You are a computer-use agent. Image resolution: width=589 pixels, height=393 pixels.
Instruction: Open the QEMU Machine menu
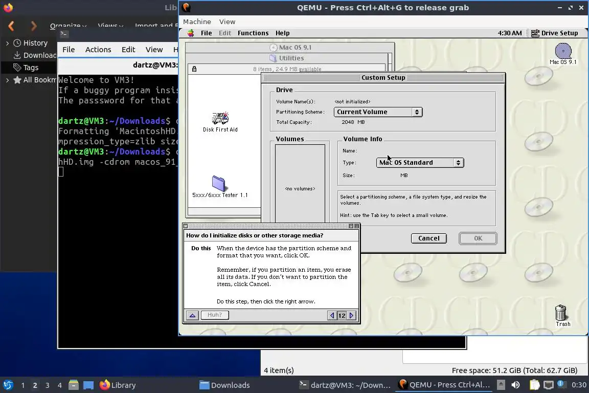point(197,22)
